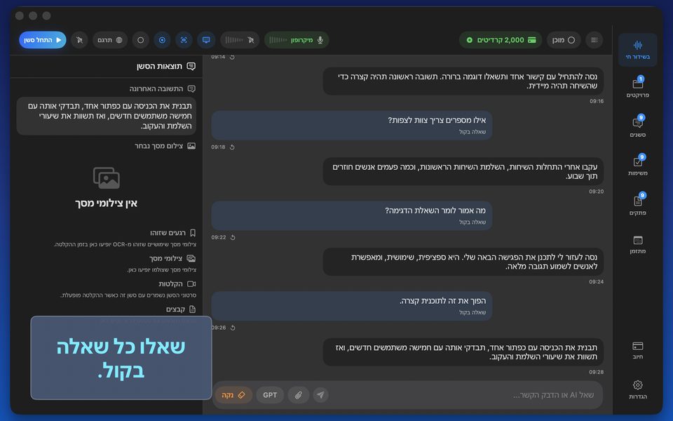Click the התשובה האחרונה chat icon
The image size is (673, 421).
[191, 88]
